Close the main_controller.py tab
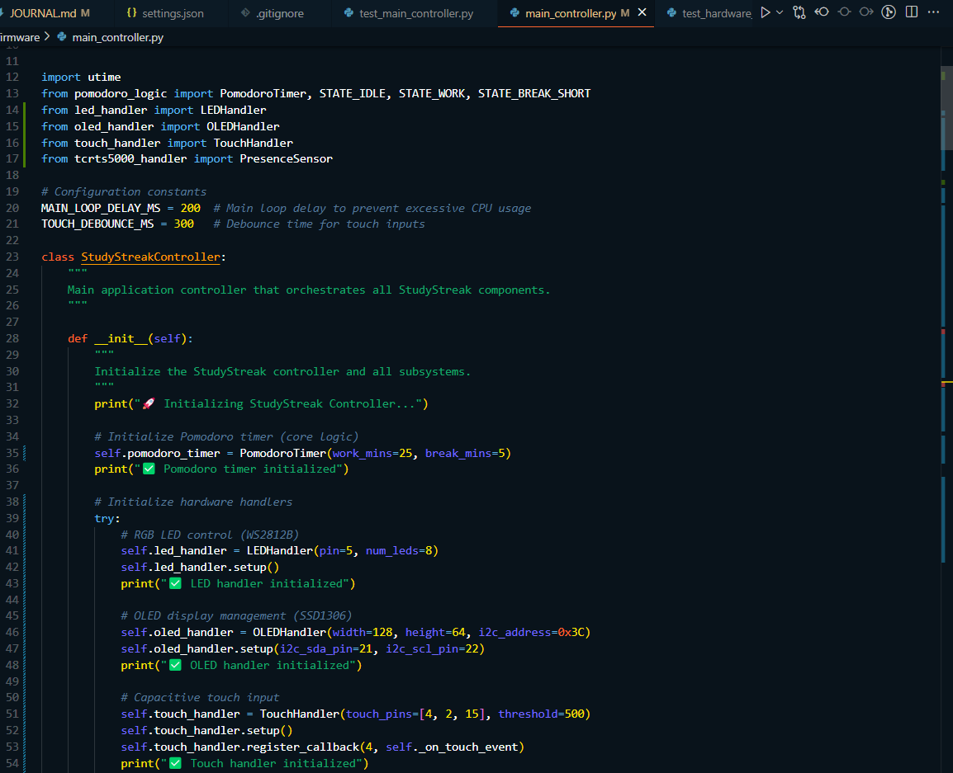 (642, 12)
